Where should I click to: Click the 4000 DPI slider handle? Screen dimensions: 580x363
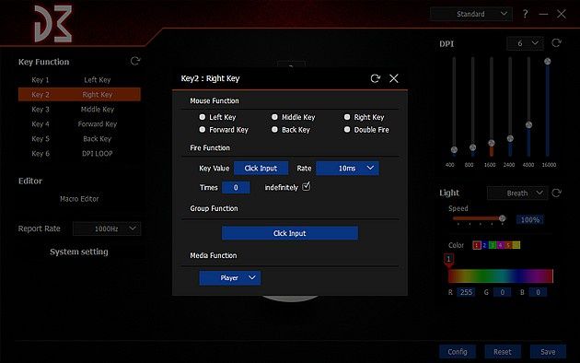coord(529,124)
